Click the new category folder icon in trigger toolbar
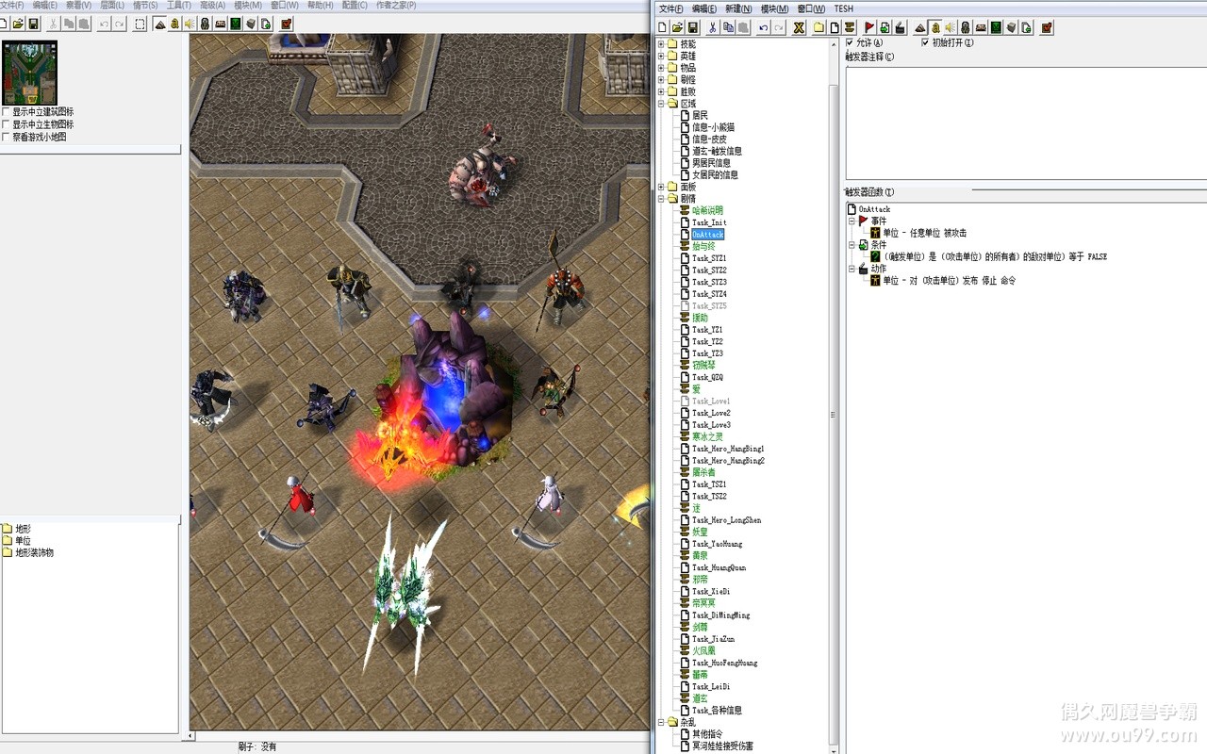Screen dimensions: 1207x754 tap(818, 27)
